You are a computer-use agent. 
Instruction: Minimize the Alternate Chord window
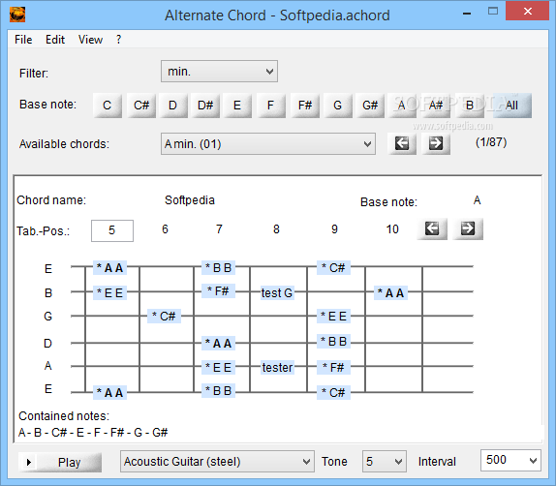(467, 14)
